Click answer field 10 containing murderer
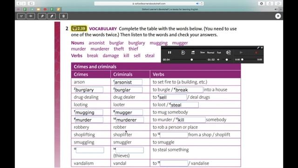298x168 pixels. click(129, 120)
